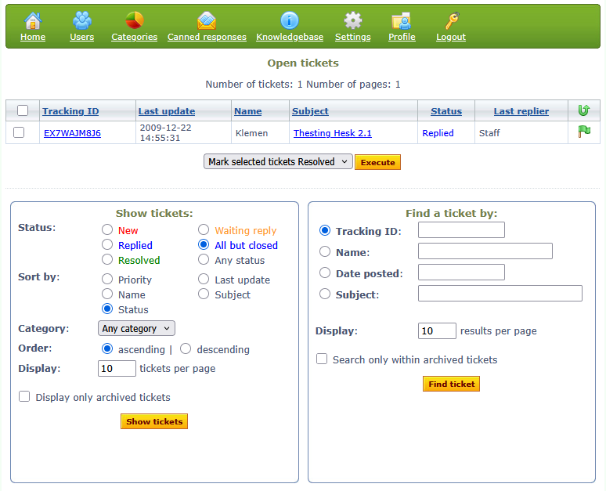Click the Home house icon
Viewport: 606px width, 491px height.
click(x=33, y=20)
